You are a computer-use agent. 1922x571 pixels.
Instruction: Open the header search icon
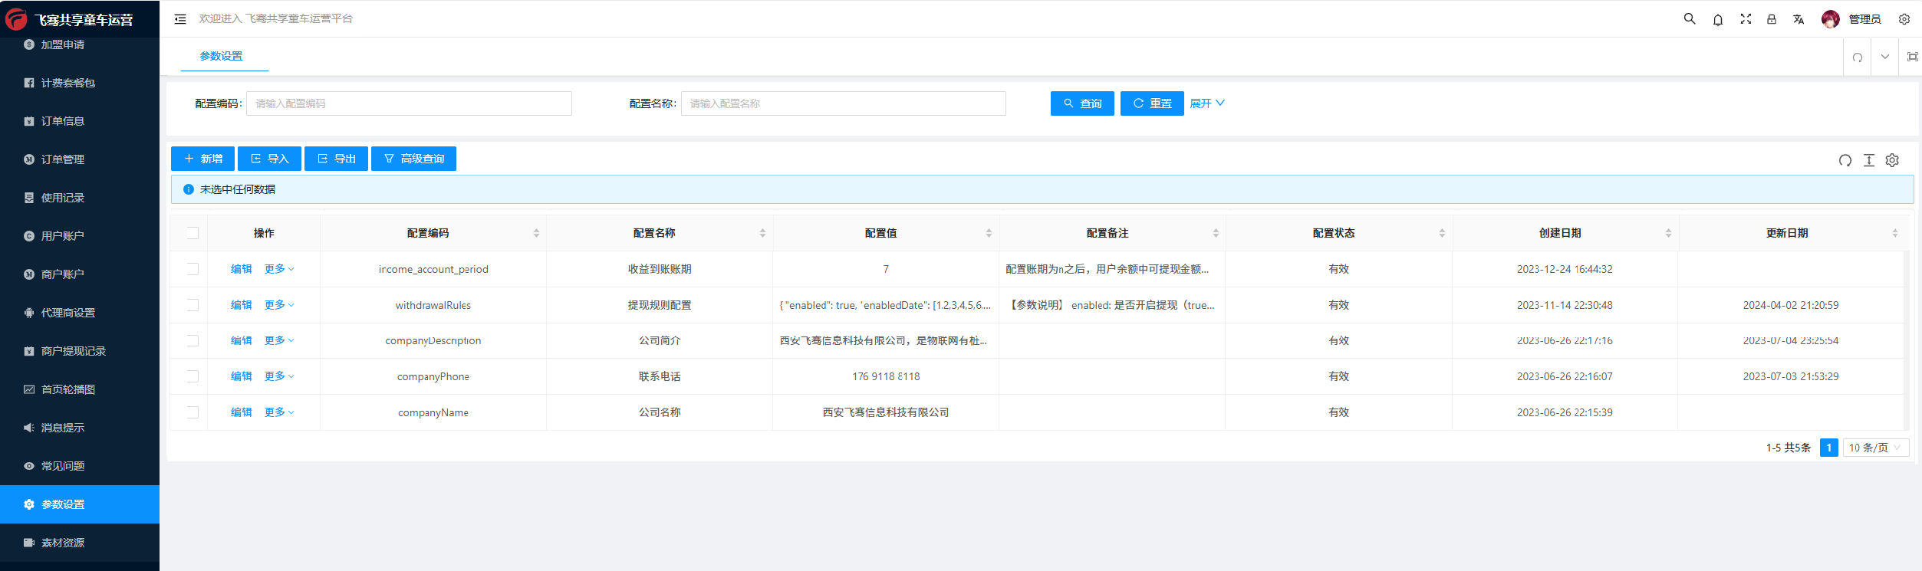pyautogui.click(x=1690, y=18)
